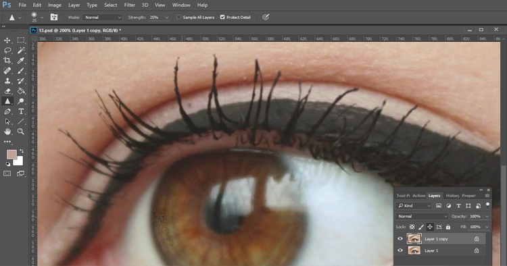
Task: Click the foreground color swatch
Action: [11, 155]
